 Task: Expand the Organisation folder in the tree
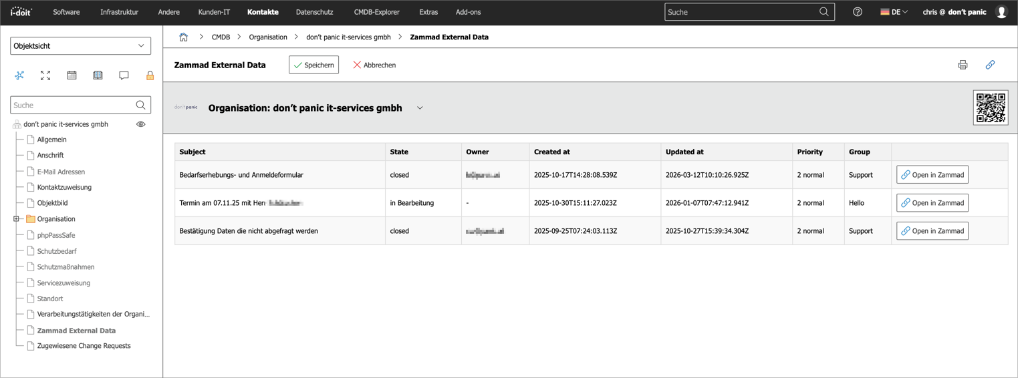[17, 219]
